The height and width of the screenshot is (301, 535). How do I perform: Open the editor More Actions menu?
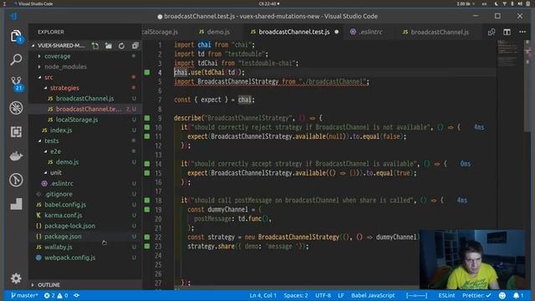click(x=522, y=32)
